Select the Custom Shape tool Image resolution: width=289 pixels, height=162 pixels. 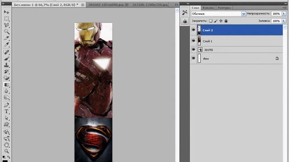6,124
